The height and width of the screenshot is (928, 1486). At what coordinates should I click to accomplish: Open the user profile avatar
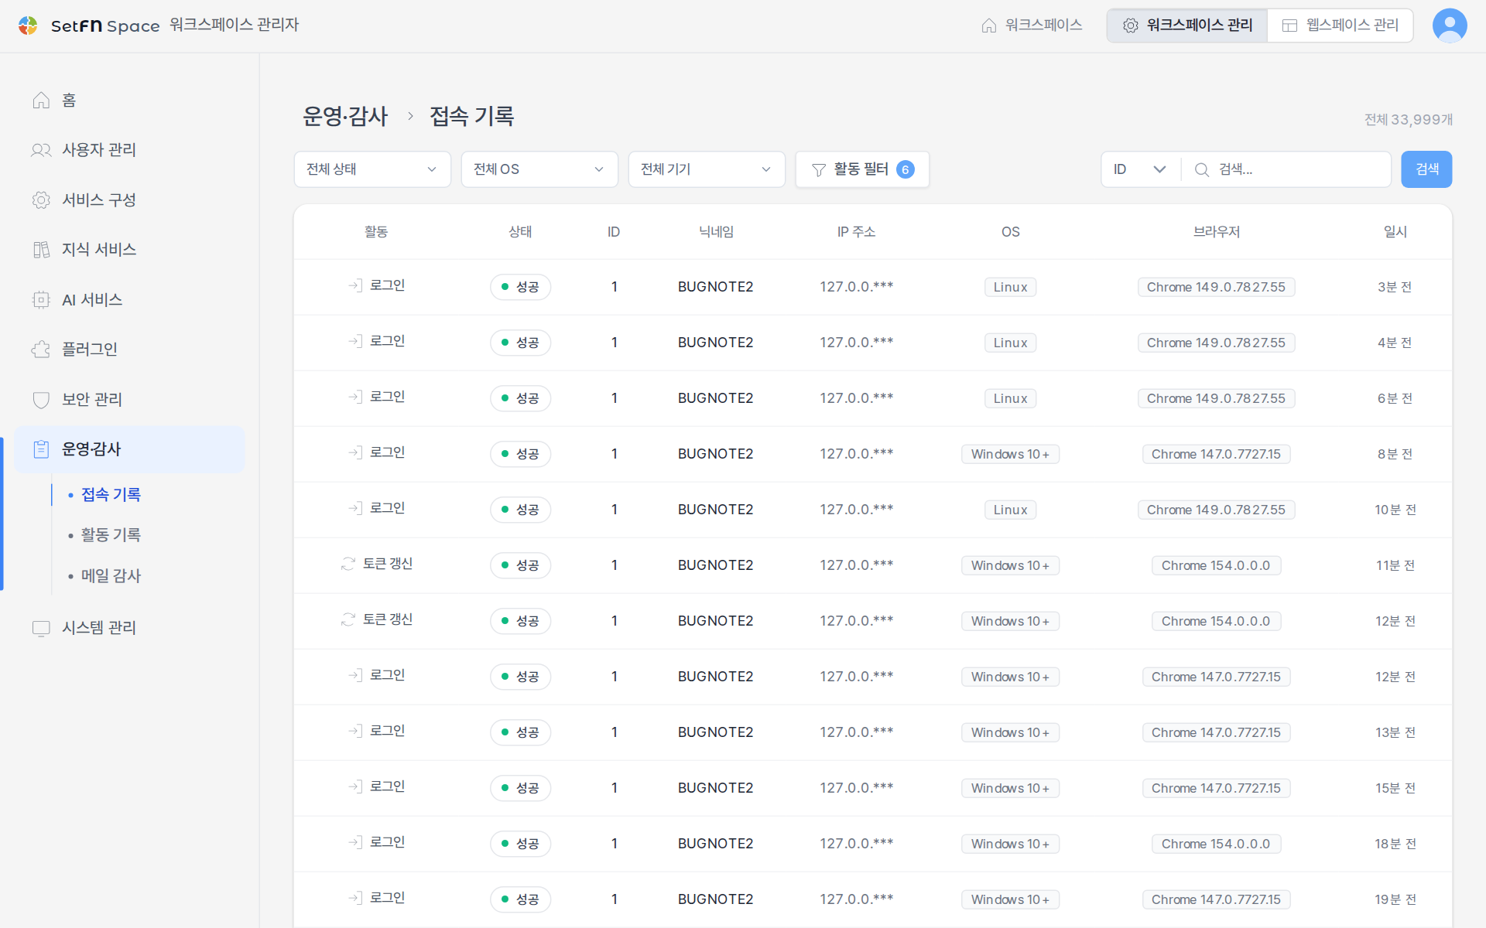pyautogui.click(x=1450, y=26)
